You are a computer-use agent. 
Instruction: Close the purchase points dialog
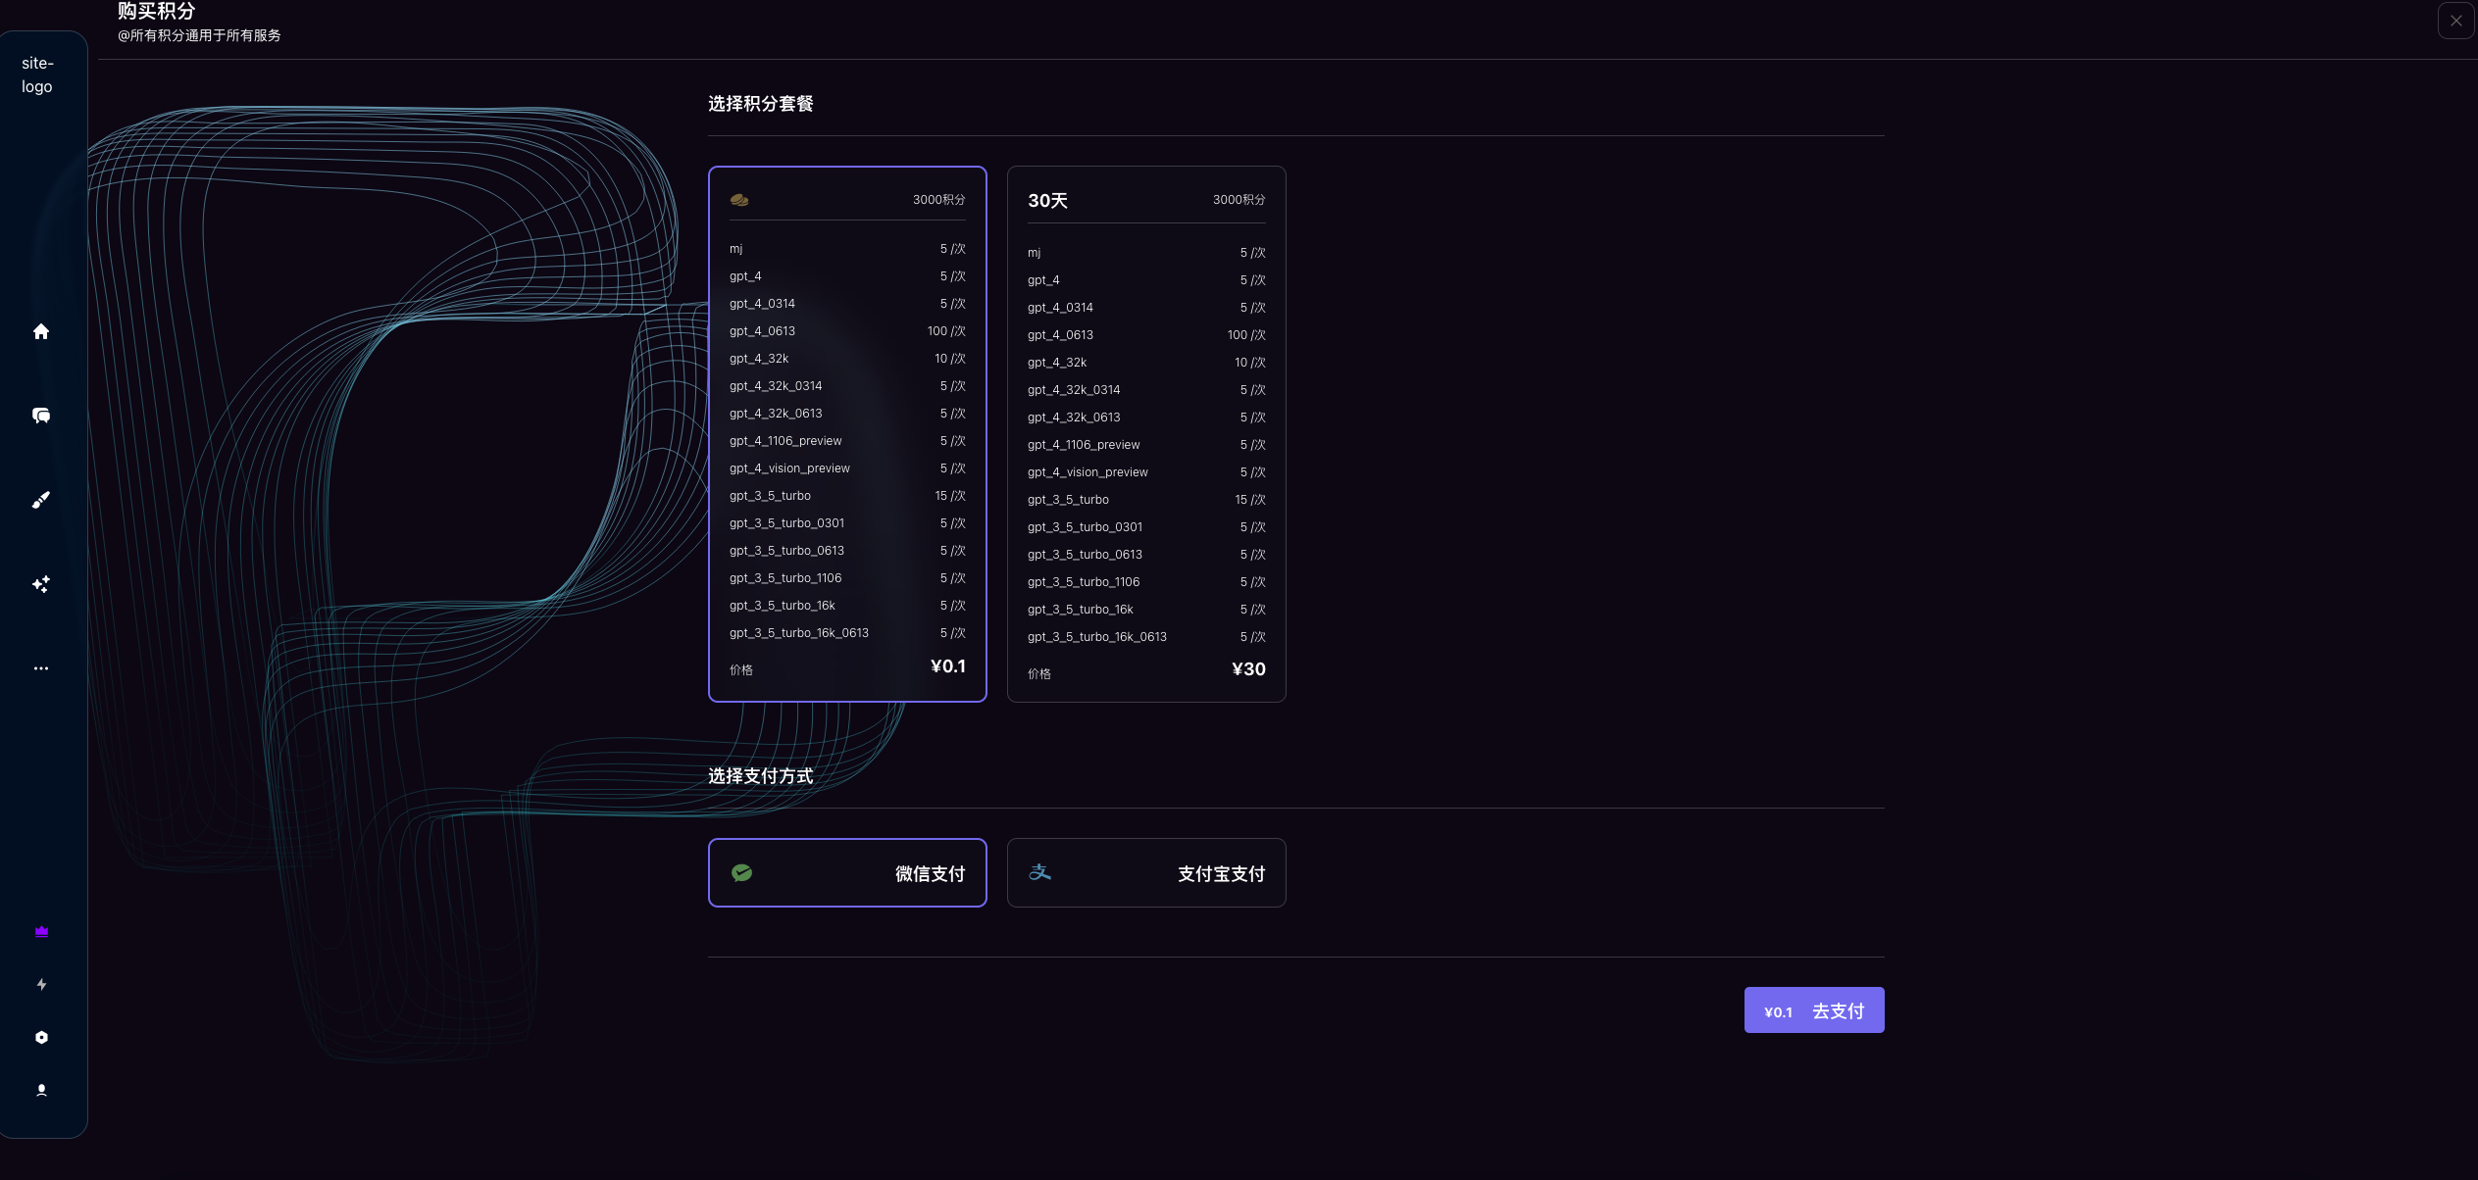(x=2455, y=21)
